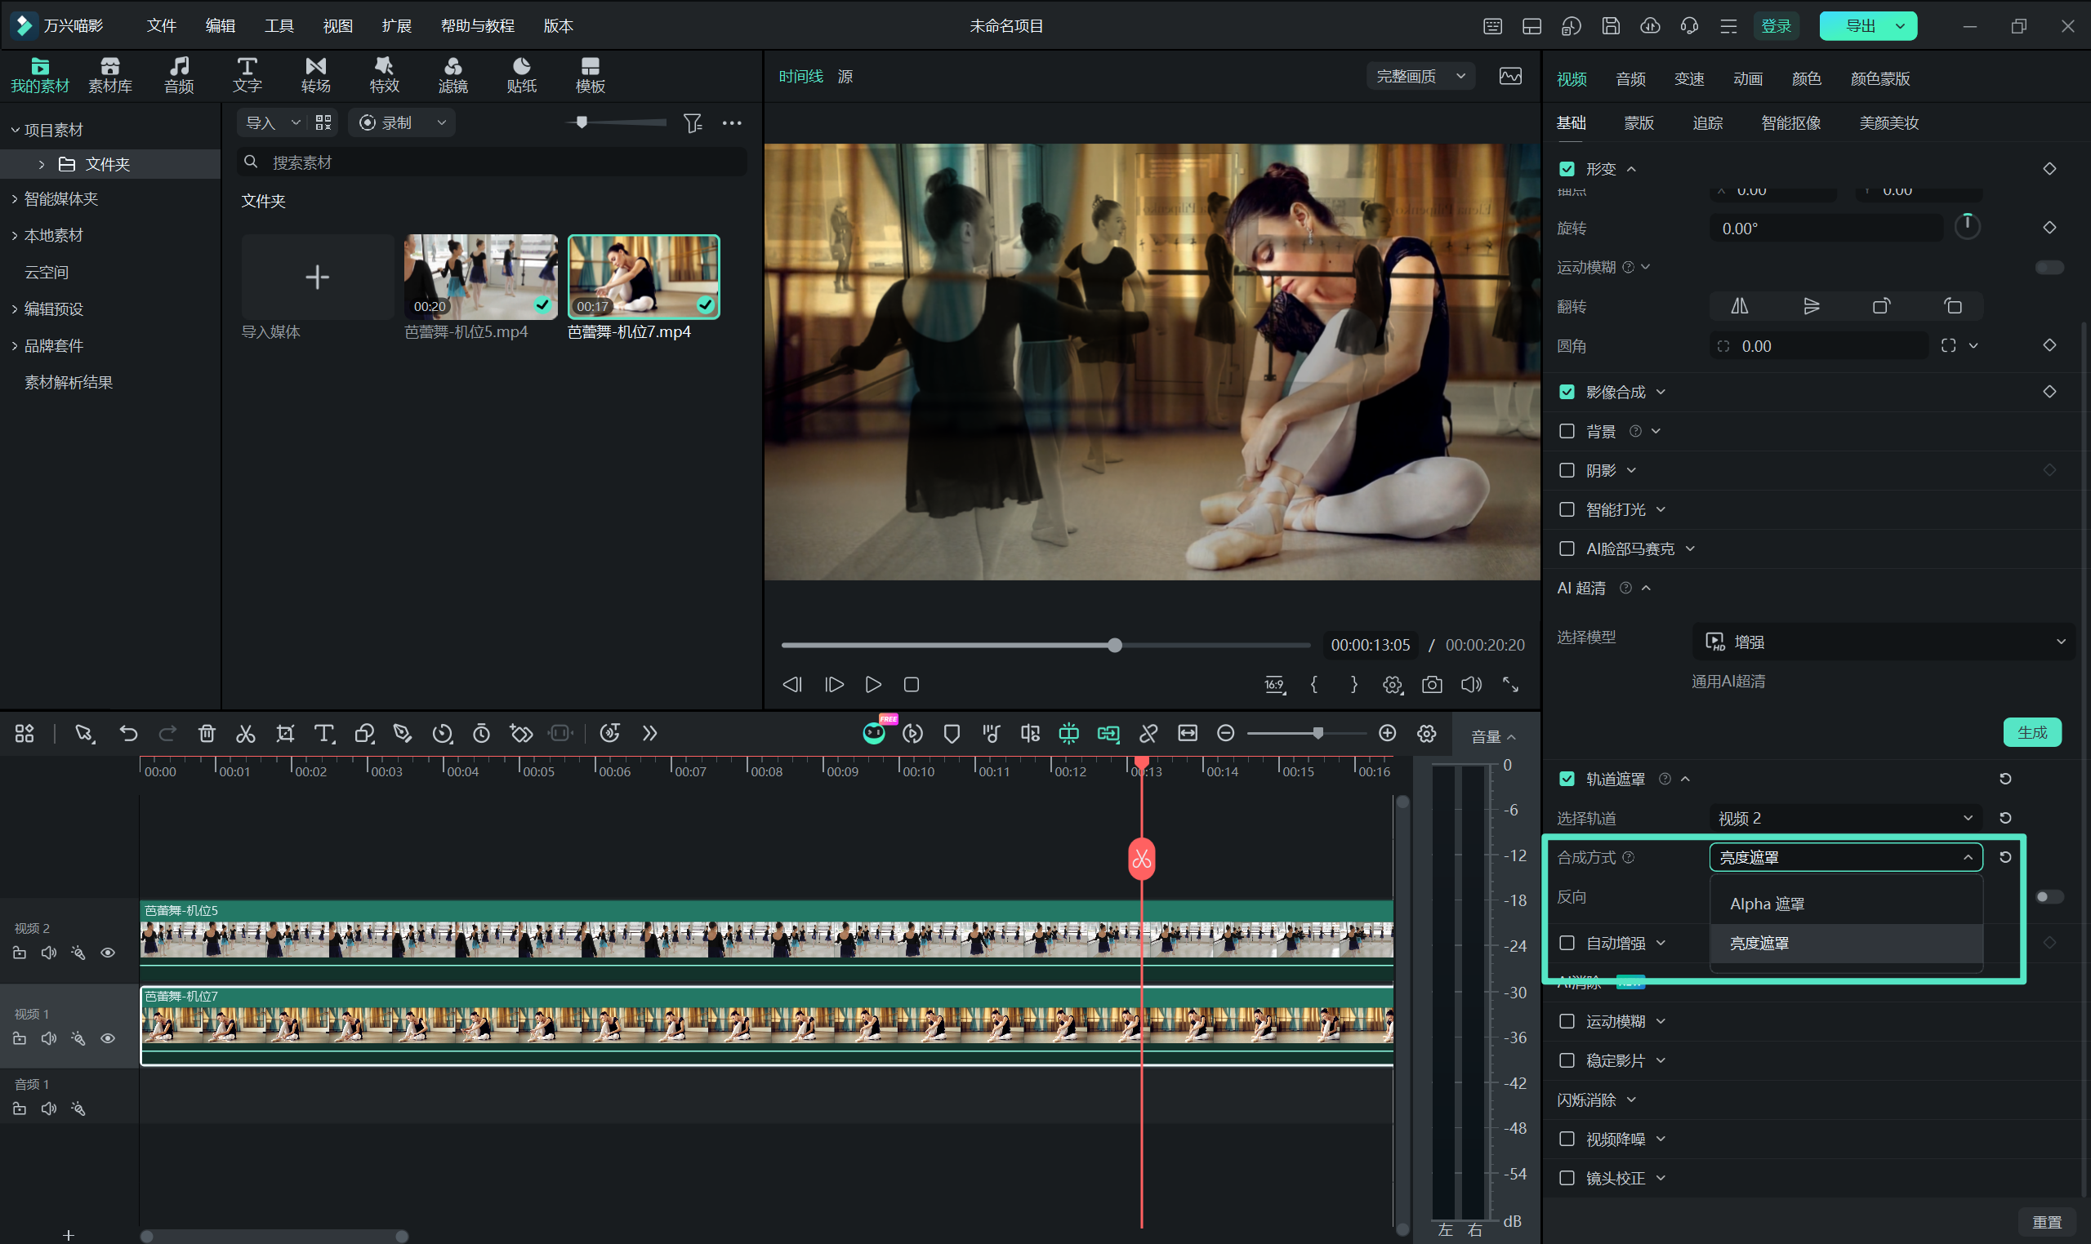Click the 搜索素材 search field
The height and width of the screenshot is (1244, 2091).
click(x=492, y=162)
